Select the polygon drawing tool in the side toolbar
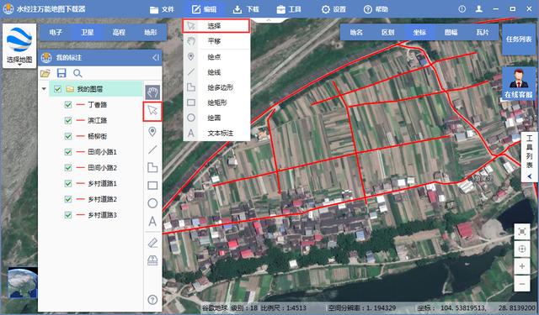 152,167
